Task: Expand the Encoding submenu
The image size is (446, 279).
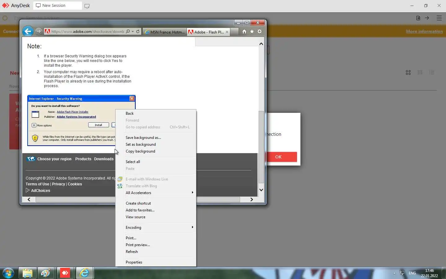Action: 156,228
